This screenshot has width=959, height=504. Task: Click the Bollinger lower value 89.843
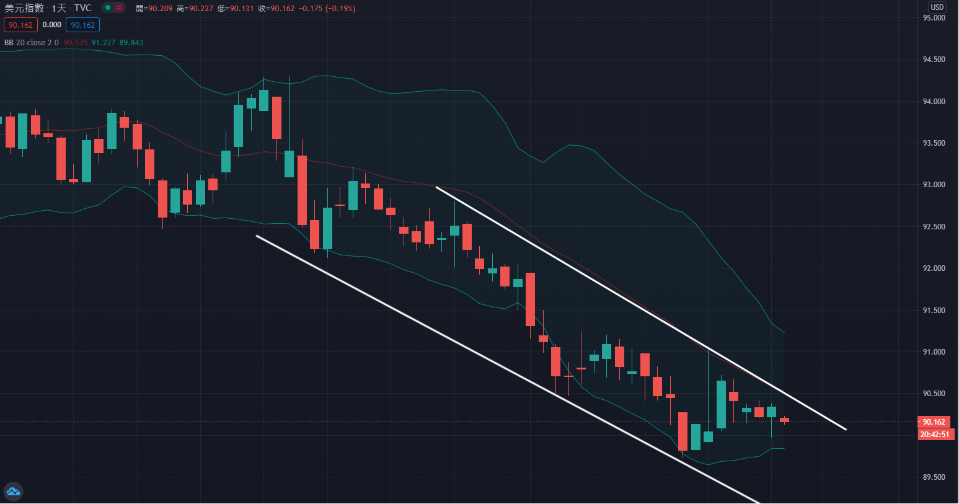point(131,43)
